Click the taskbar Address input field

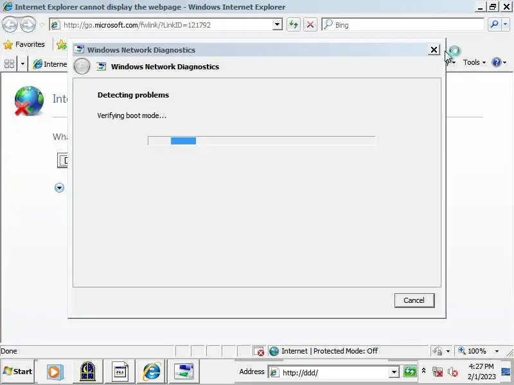329,373
